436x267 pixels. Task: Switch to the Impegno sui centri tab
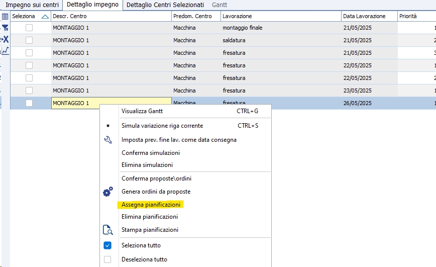pyautogui.click(x=32, y=5)
